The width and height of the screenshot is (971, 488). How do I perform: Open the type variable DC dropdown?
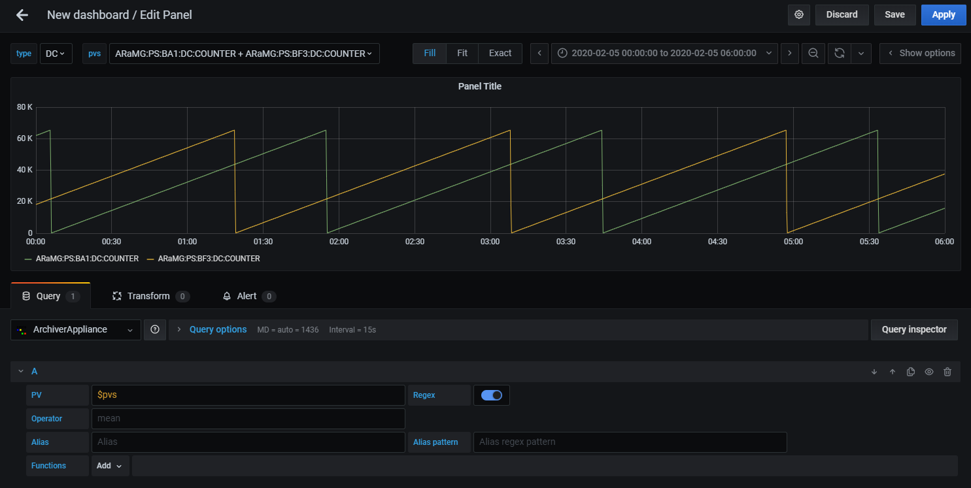(x=56, y=54)
